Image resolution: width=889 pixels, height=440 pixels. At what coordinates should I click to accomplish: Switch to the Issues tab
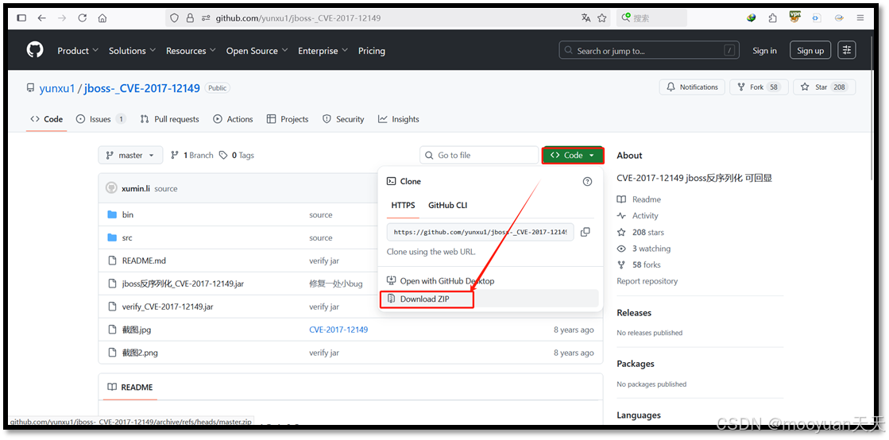[100, 119]
